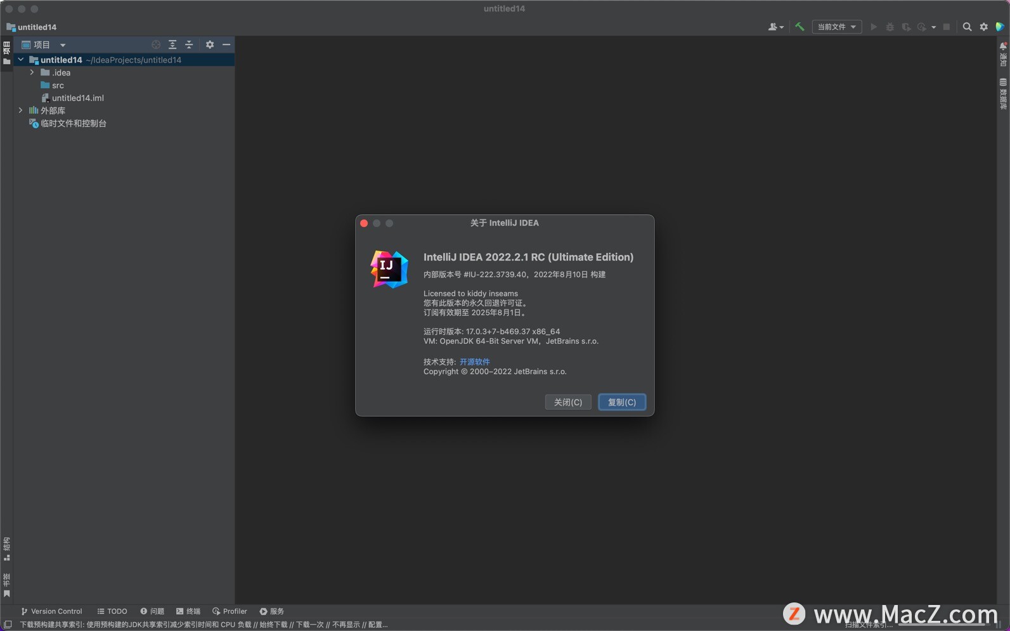Open the 数据库 database sidebar tab
This screenshot has width=1010, height=631.
(x=1003, y=94)
